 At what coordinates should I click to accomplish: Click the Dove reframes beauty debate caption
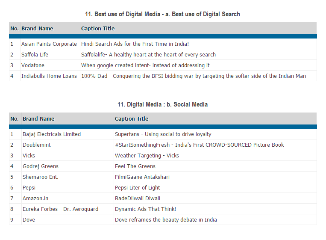pyautogui.click(x=166, y=220)
